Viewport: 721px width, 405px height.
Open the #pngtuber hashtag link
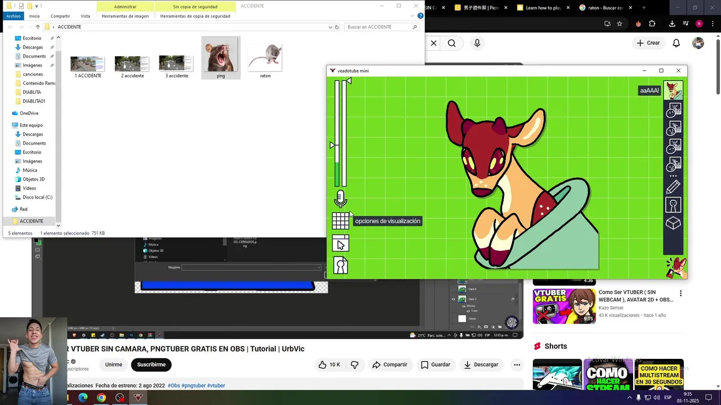[193, 385]
